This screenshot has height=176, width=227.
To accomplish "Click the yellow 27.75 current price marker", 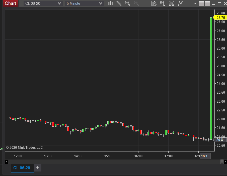I will coord(220,18).
